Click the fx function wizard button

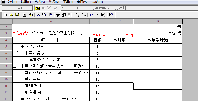click(x=43, y=8)
